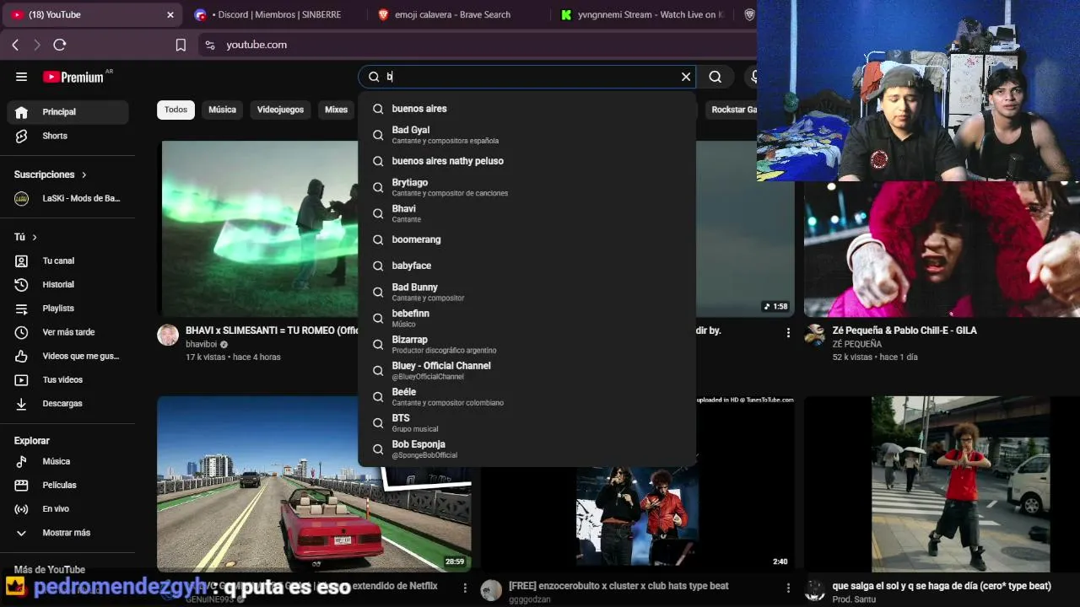Open En vivo under Explorar
Image resolution: width=1080 pixels, height=607 pixels.
[x=67, y=509]
